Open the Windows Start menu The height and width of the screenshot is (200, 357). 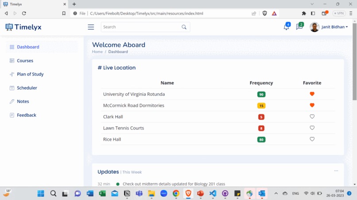click(x=41, y=193)
